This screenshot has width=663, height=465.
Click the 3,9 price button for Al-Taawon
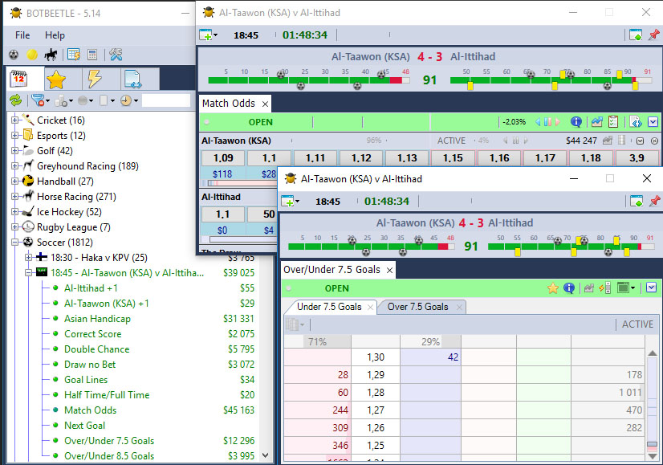tap(637, 158)
